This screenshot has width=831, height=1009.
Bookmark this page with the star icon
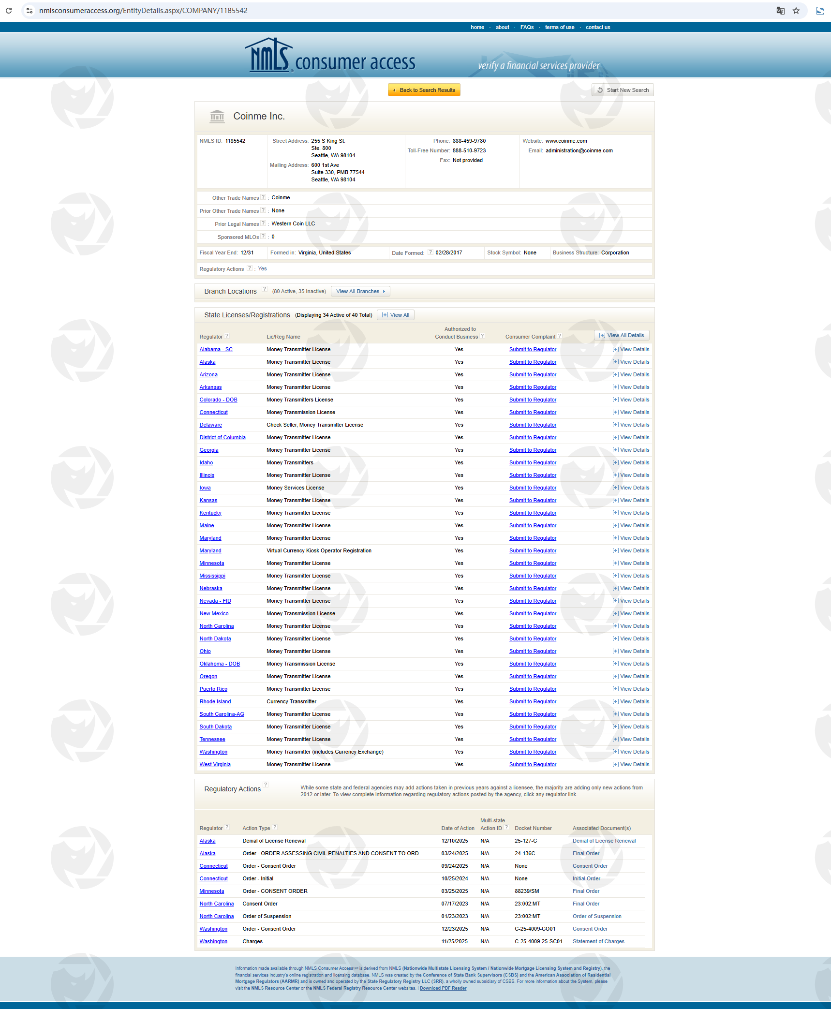pos(796,11)
